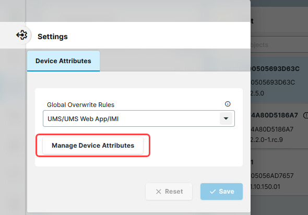Click the checkmark icon in Save button
Viewport: 308px width, 215px height.
click(212, 192)
